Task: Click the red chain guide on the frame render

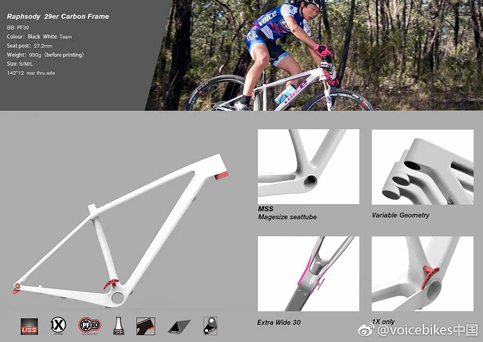Action: (x=111, y=284)
